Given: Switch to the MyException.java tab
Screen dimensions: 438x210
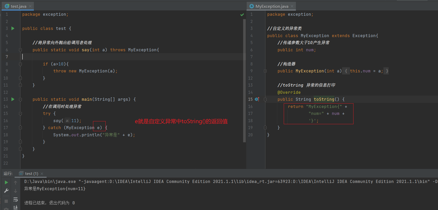Looking at the screenshot, I should 272,6.
